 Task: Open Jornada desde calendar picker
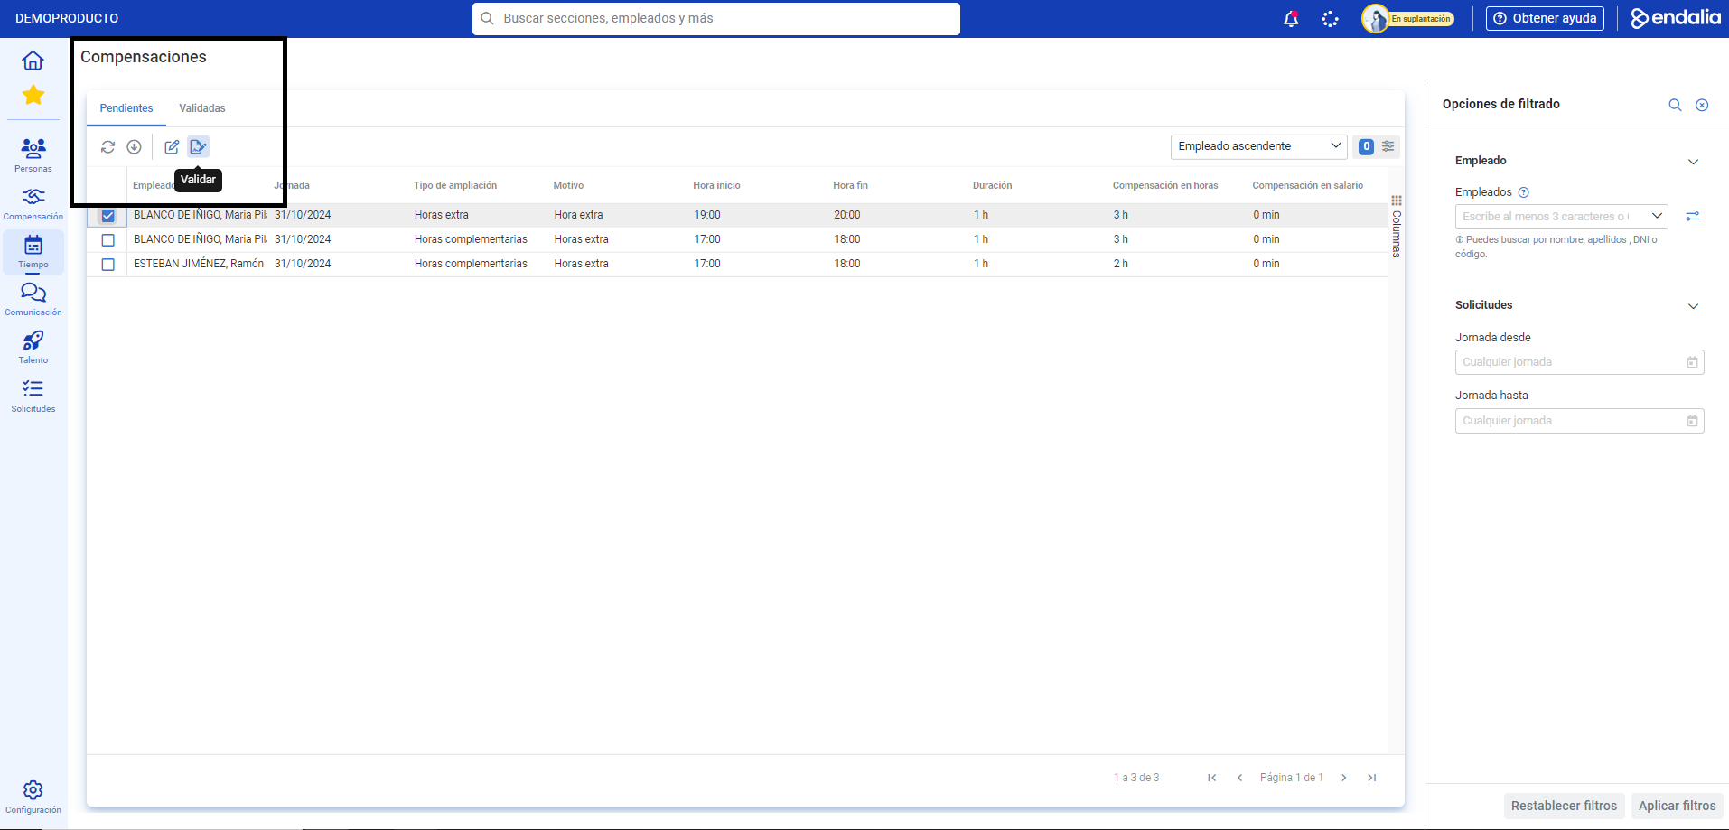pos(1692,362)
